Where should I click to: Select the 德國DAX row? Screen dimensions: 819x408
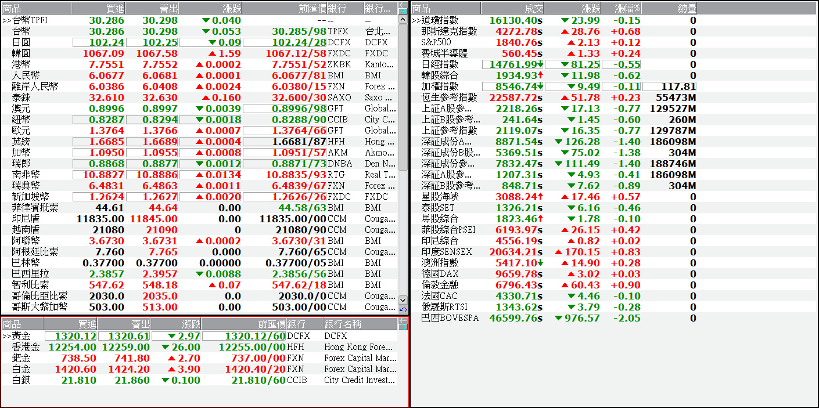[x=554, y=274]
